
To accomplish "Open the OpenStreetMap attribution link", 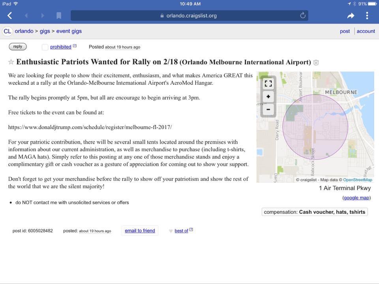I will [358, 180].
